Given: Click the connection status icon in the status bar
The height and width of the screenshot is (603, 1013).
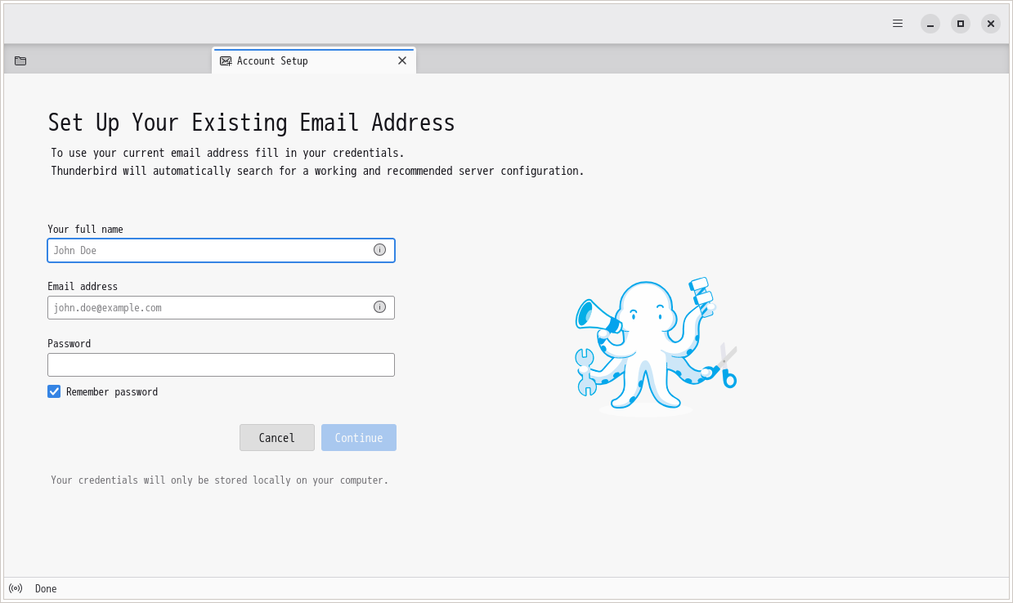Looking at the screenshot, I should tap(16, 588).
